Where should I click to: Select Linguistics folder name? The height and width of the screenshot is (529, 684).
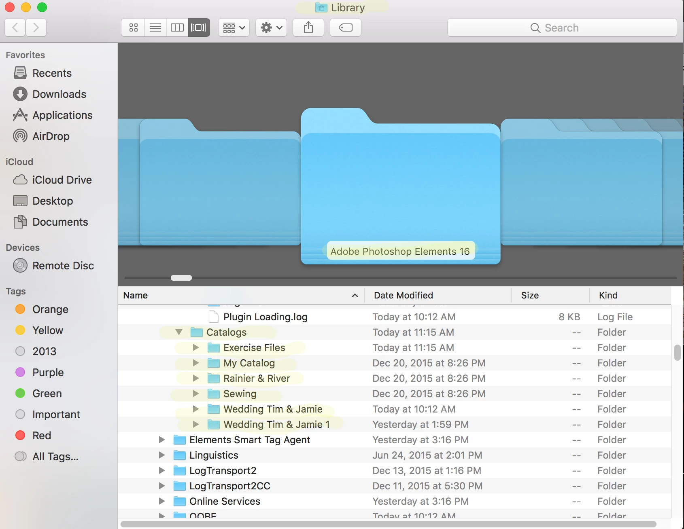(214, 455)
